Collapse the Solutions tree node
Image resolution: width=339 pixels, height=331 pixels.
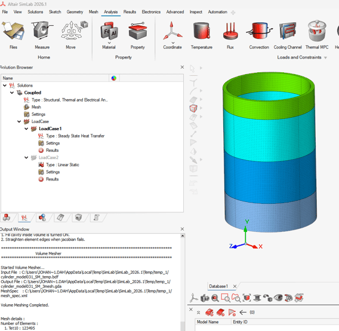coord(5,85)
